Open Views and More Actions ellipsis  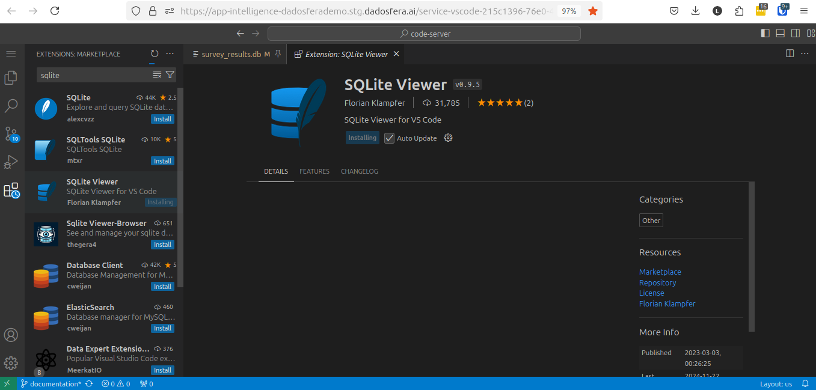point(170,54)
